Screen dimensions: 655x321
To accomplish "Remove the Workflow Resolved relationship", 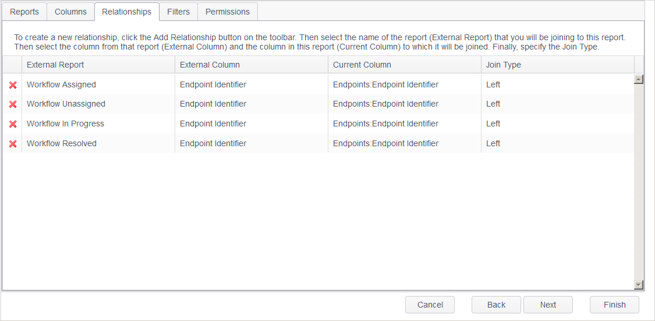I will pos(13,144).
